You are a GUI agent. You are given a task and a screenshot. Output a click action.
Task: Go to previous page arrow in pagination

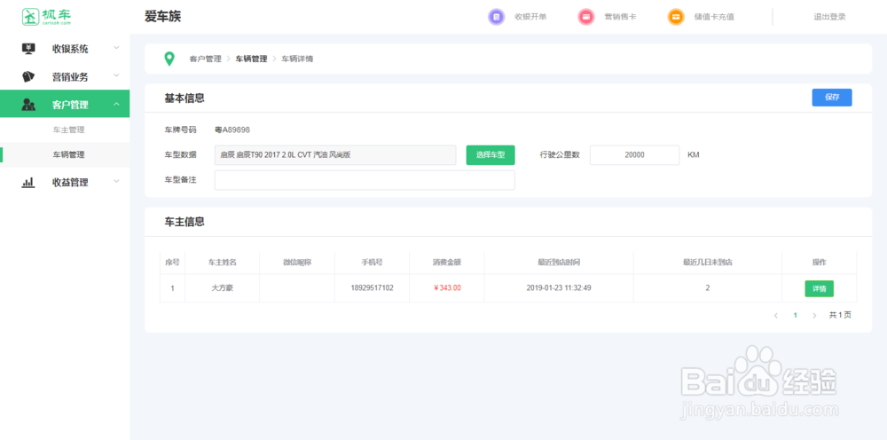[776, 316]
